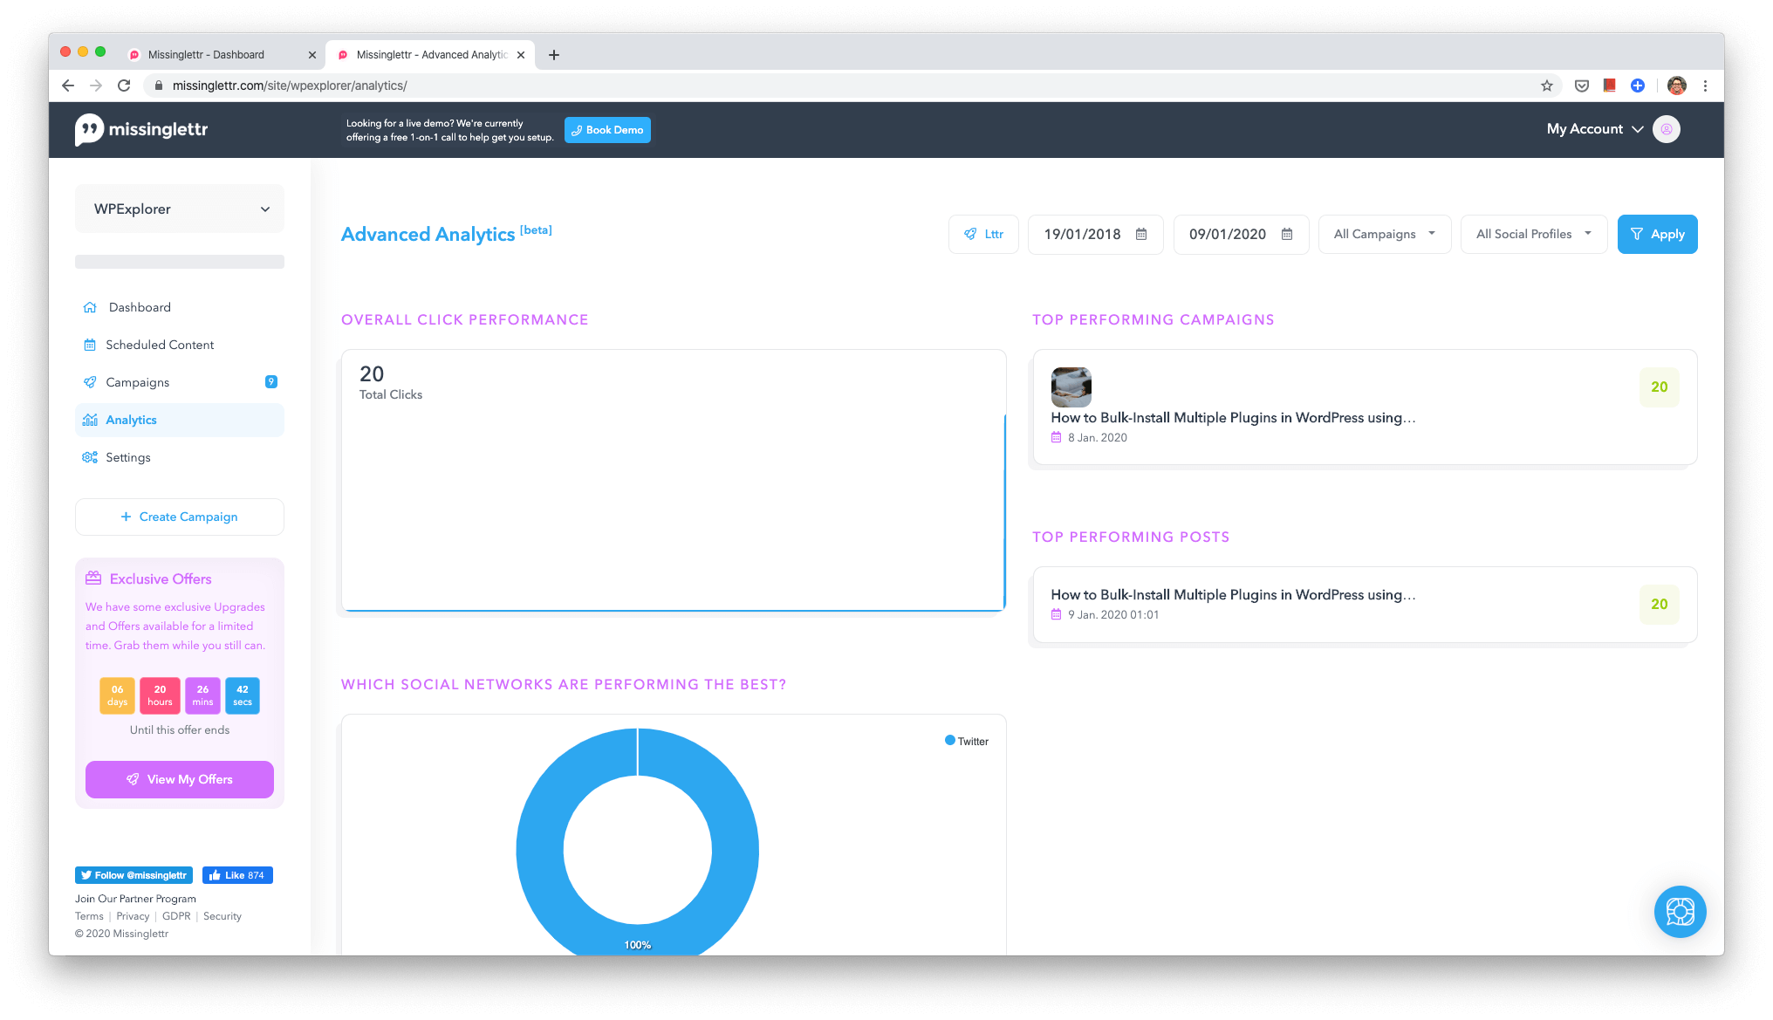Viewport: 1773px width, 1020px height.
Task: Close the Advanced Analytics tab
Action: tap(521, 55)
